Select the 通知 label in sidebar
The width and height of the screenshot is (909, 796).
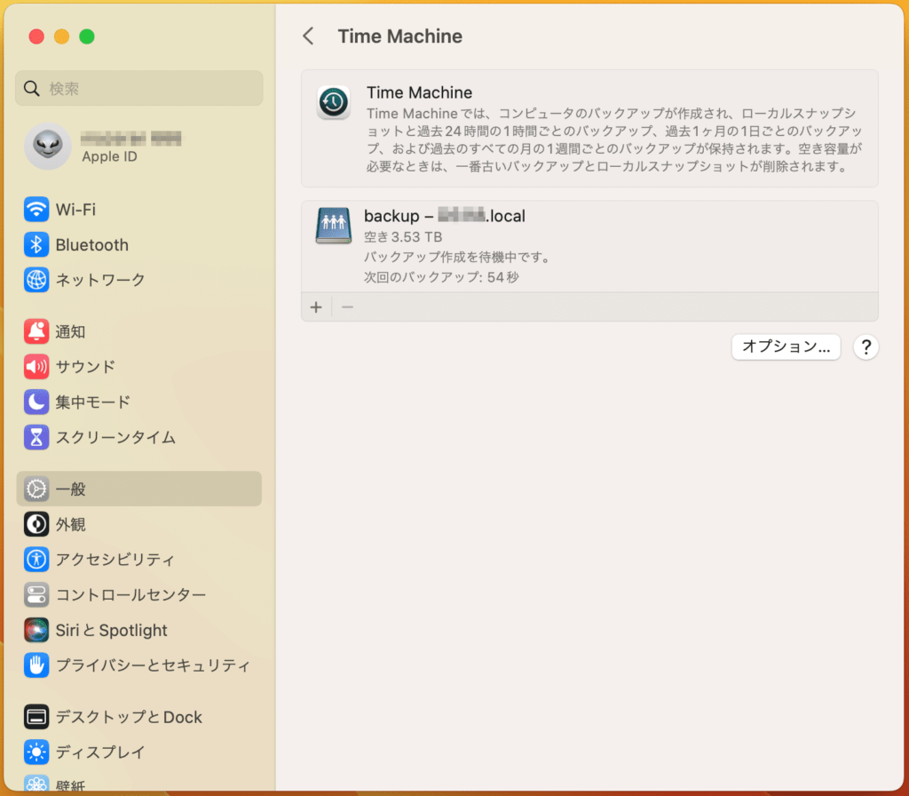coord(71,331)
